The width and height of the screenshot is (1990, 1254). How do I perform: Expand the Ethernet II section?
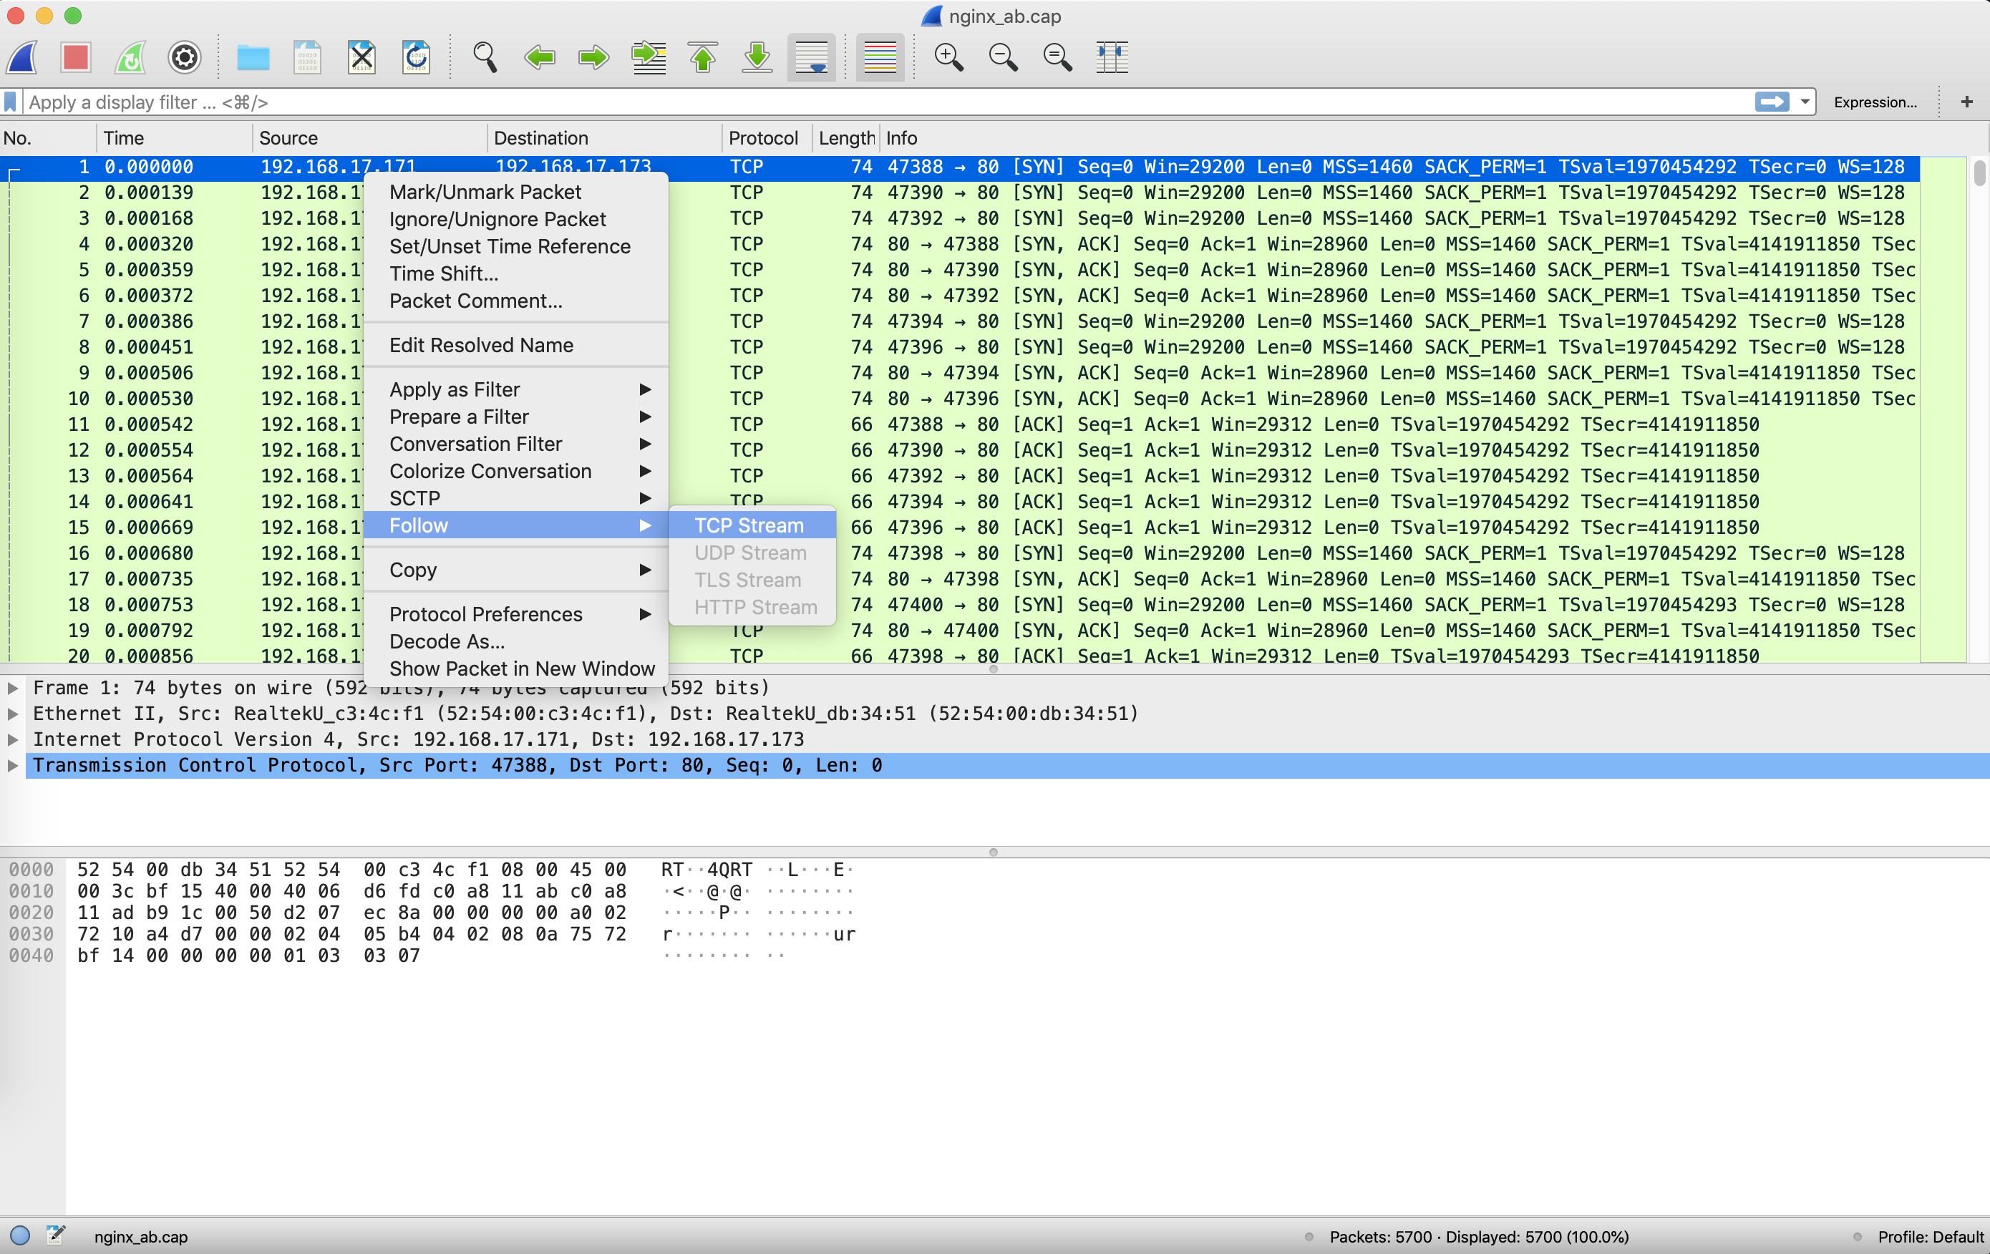pos(12,714)
